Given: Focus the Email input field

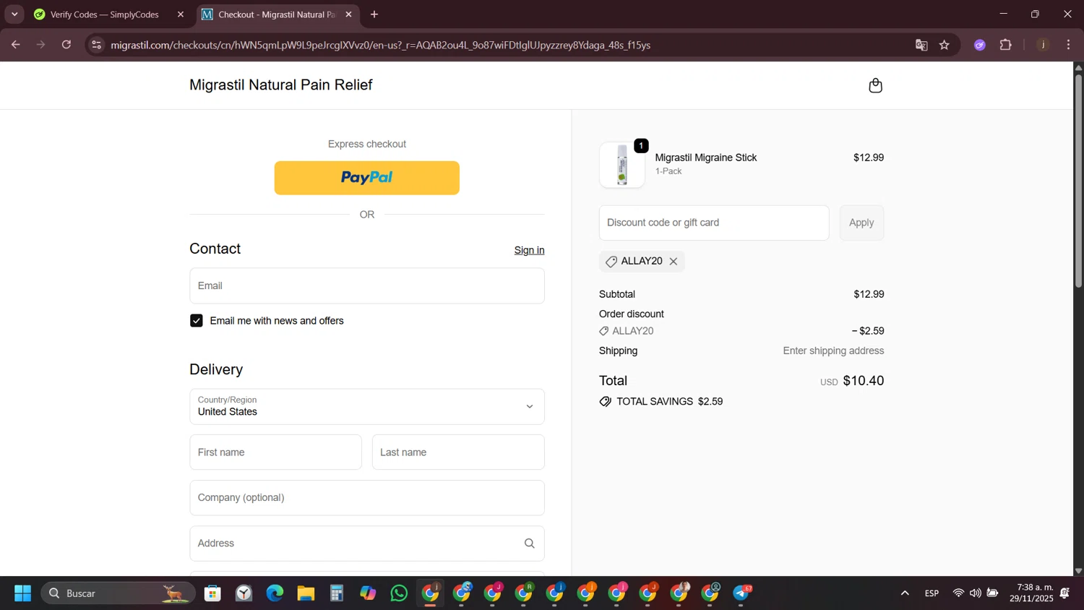Looking at the screenshot, I should click(366, 285).
